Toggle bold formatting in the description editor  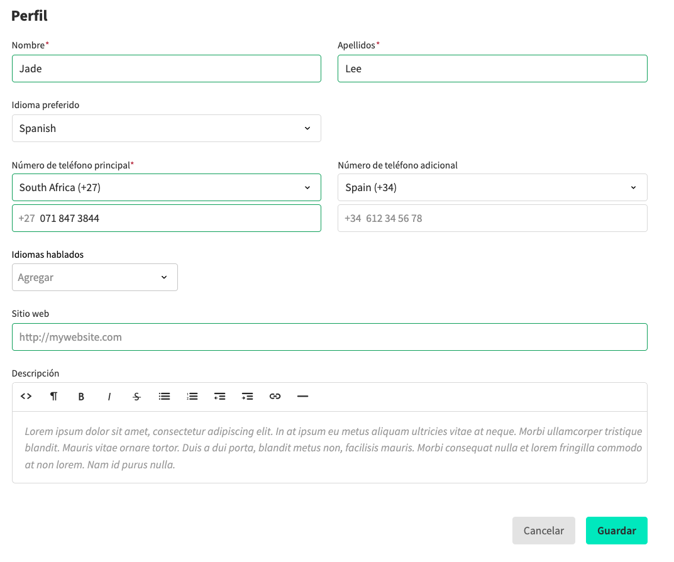81,396
